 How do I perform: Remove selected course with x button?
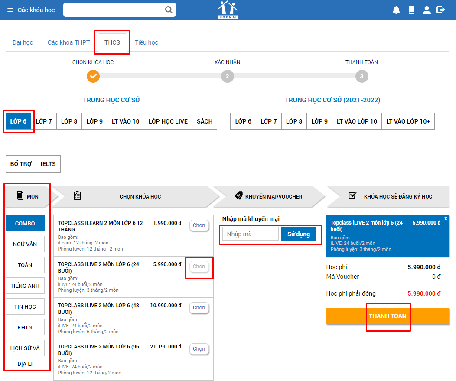(446, 218)
